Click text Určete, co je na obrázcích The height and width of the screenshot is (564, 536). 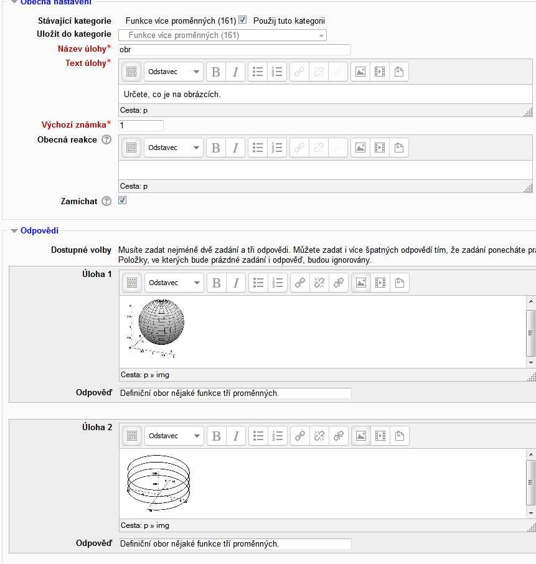point(172,94)
